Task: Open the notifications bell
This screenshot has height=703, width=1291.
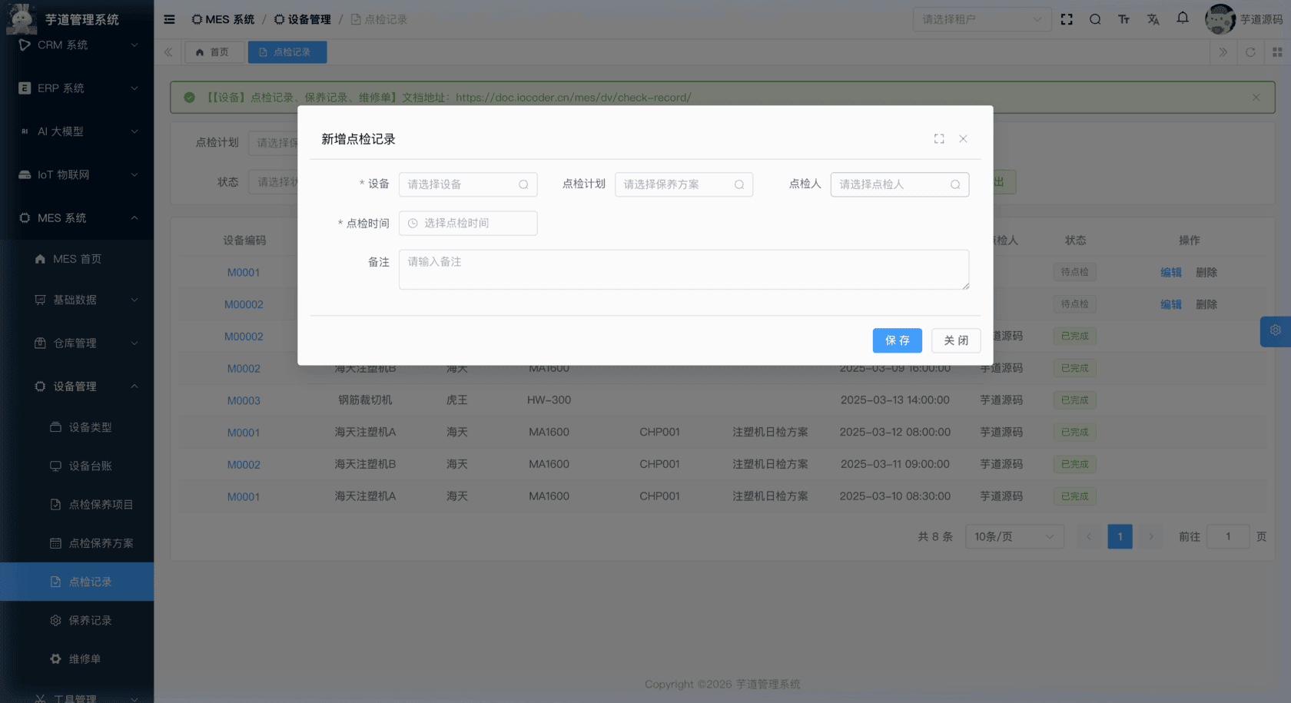Action: point(1182,18)
